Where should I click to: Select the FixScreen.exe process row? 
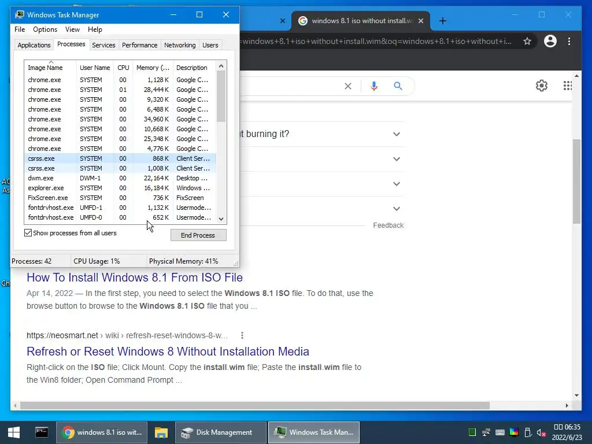(120, 198)
